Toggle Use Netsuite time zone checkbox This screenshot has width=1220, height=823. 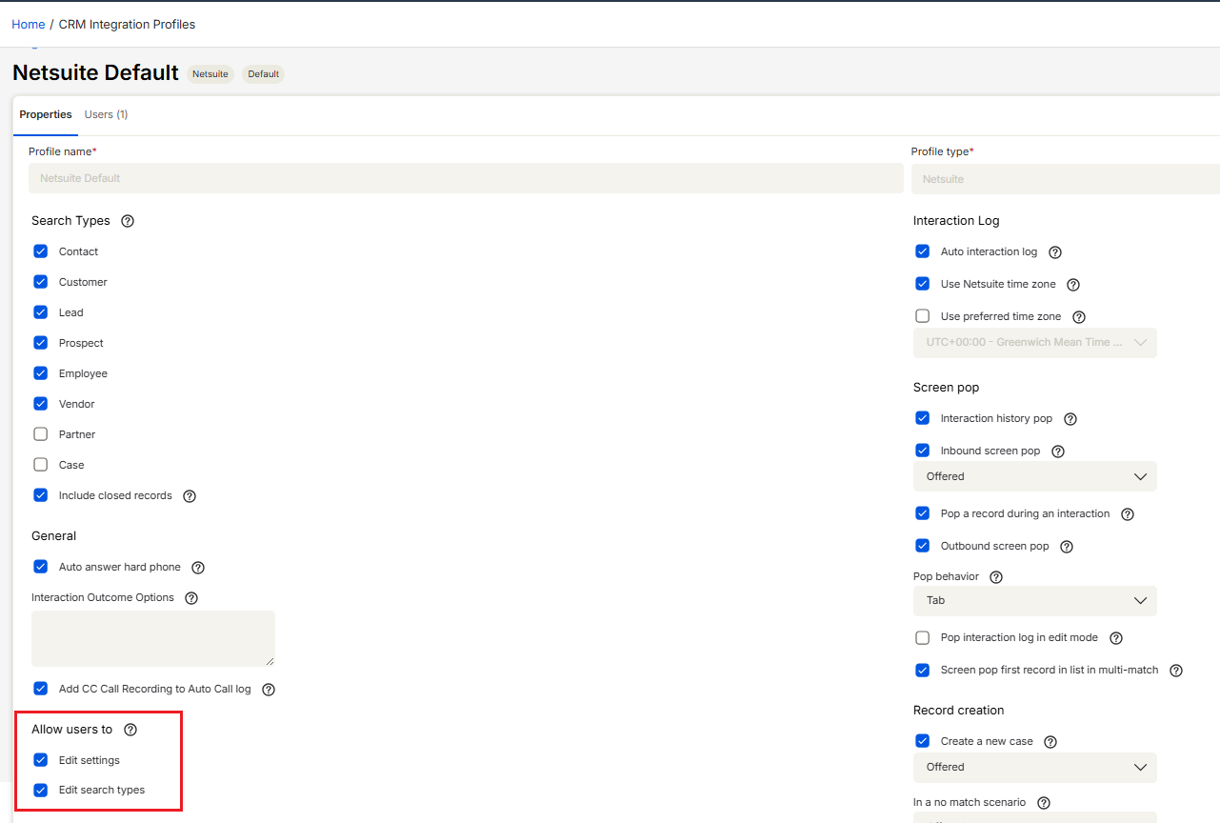click(923, 284)
